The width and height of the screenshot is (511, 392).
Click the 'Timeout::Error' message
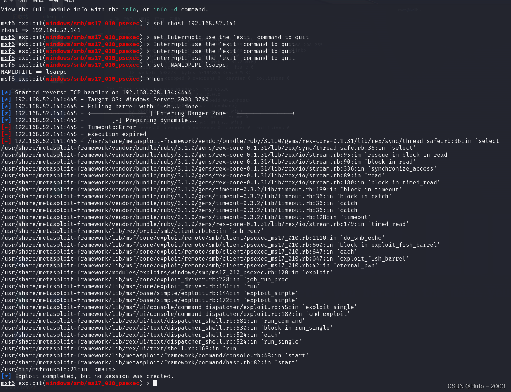[111, 127]
